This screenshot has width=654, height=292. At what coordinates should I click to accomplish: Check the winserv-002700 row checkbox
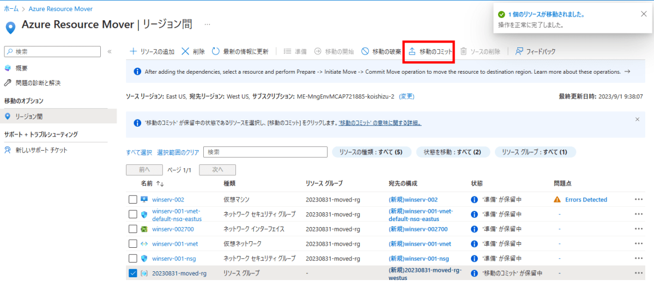[x=133, y=229]
